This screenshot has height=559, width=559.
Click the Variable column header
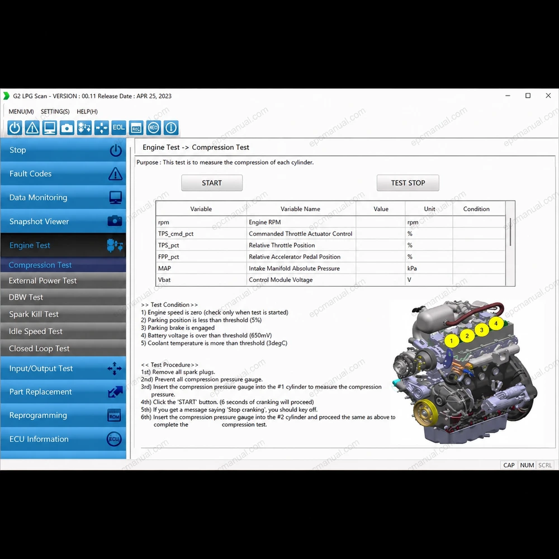(201, 209)
